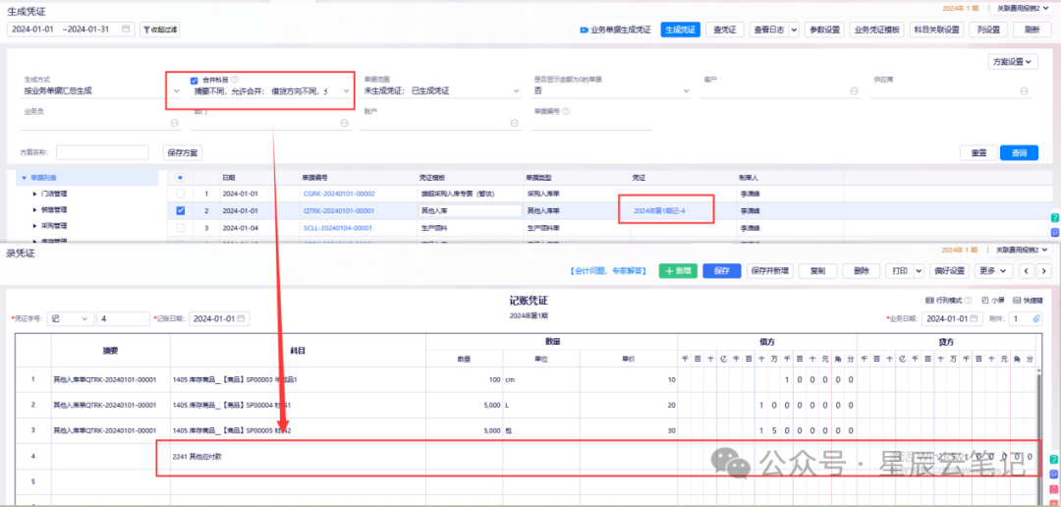Click the 科目关联设置 button
Screen dimensions: 1061x507
(936, 29)
